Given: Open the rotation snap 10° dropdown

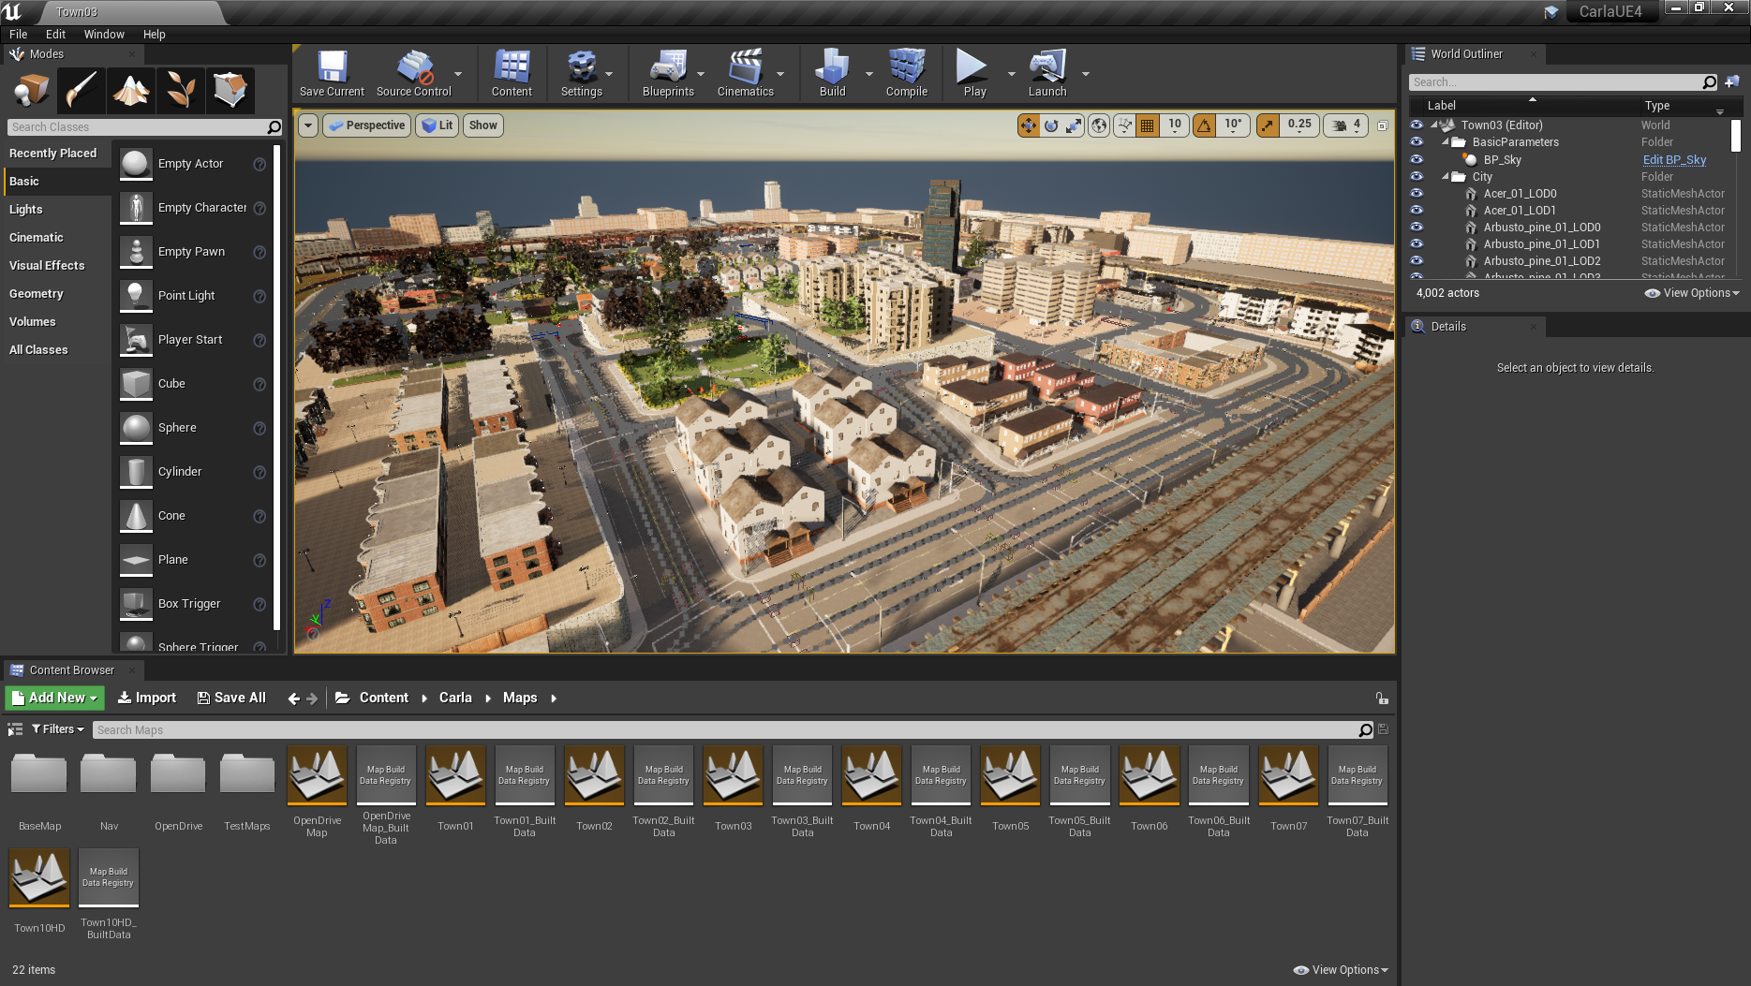Looking at the screenshot, I should 1233,125.
